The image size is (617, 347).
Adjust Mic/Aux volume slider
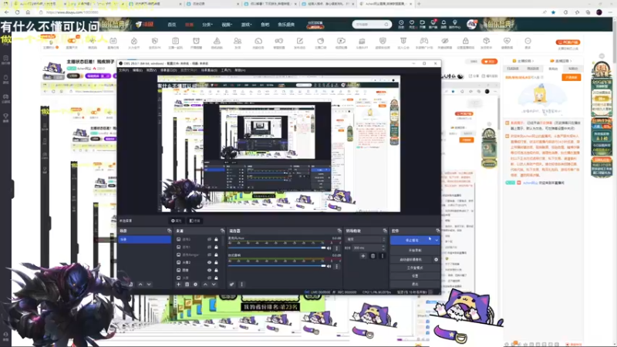point(277,248)
